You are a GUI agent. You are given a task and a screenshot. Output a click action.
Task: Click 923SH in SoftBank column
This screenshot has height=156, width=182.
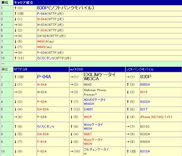(145, 134)
